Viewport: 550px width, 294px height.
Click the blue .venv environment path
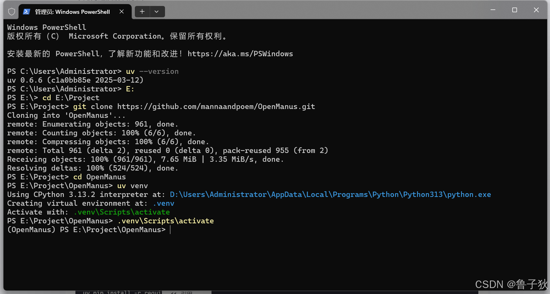point(163,203)
